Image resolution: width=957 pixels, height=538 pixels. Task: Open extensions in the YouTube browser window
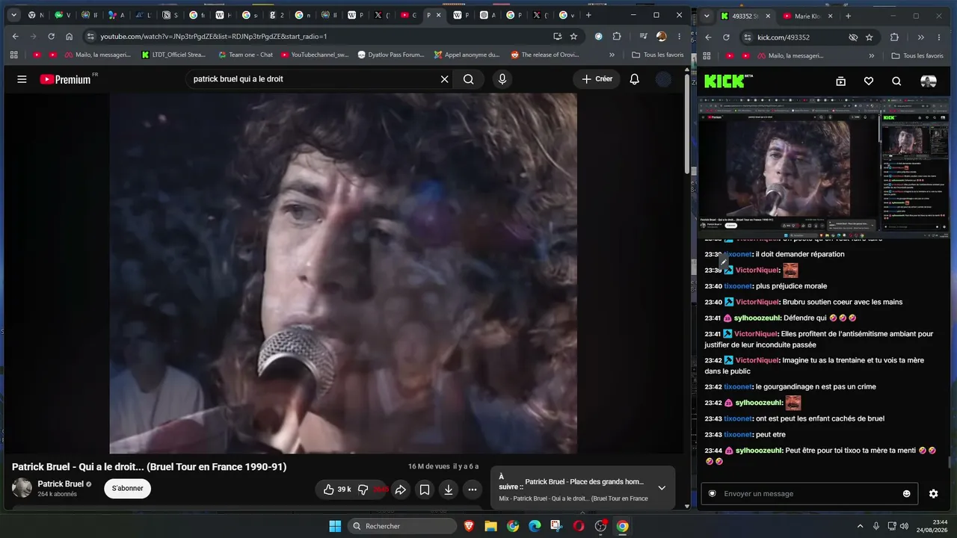617,36
